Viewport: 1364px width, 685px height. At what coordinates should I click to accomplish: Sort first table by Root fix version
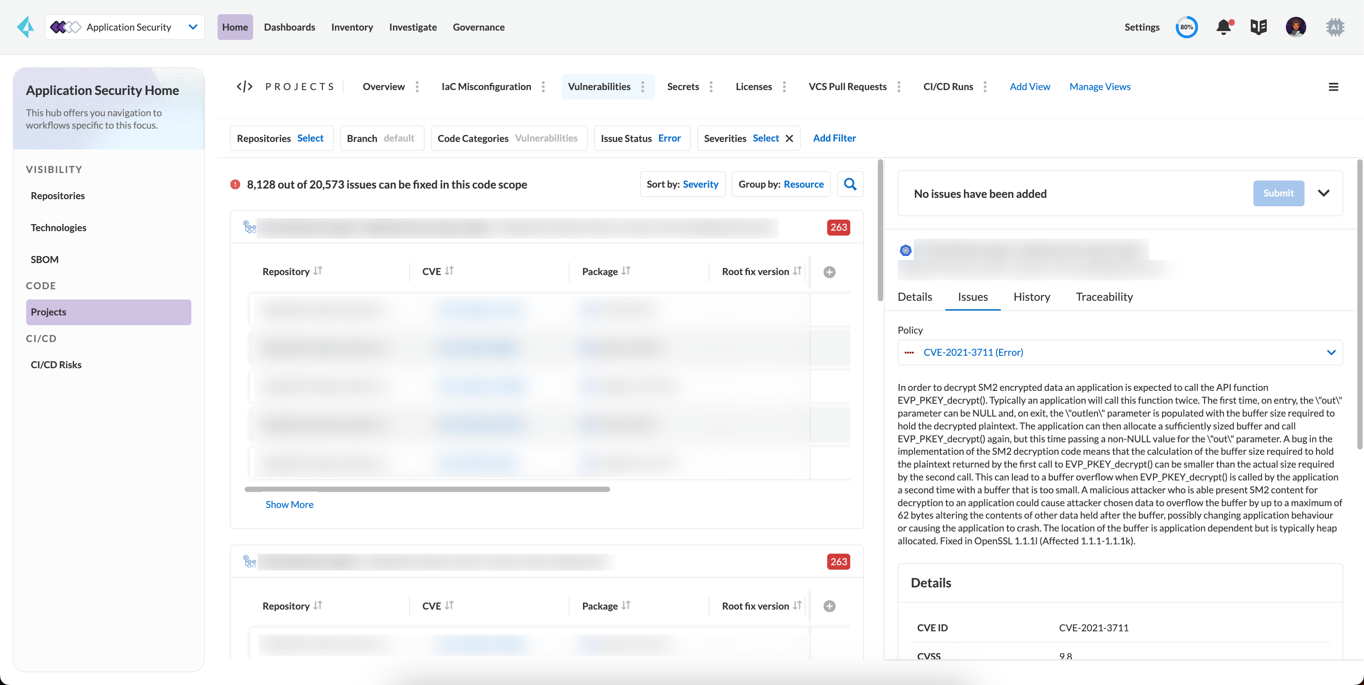(797, 271)
